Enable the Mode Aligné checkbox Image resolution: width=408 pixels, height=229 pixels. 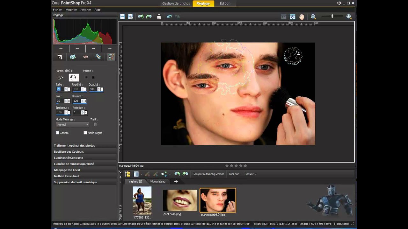[x=85, y=133]
